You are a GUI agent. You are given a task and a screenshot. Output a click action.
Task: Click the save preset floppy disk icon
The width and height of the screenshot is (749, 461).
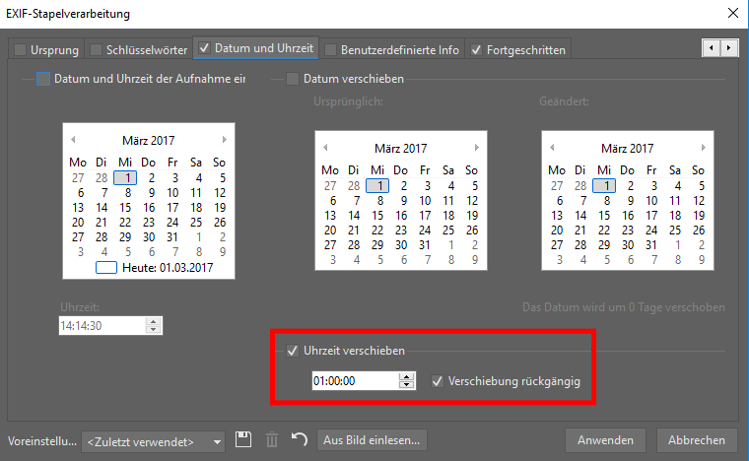(244, 440)
